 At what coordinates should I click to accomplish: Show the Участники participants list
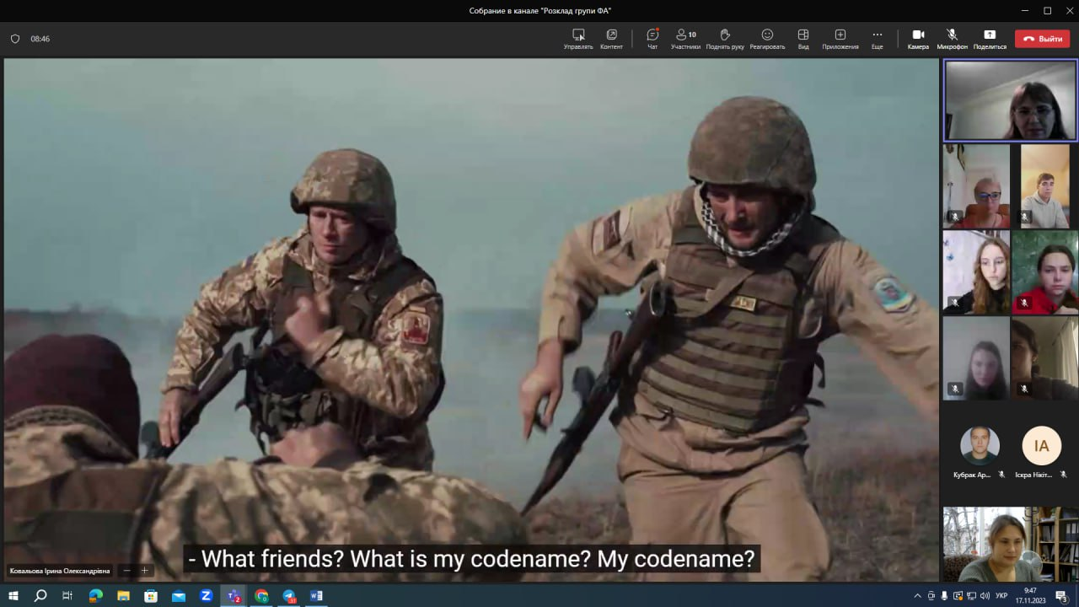(685, 38)
